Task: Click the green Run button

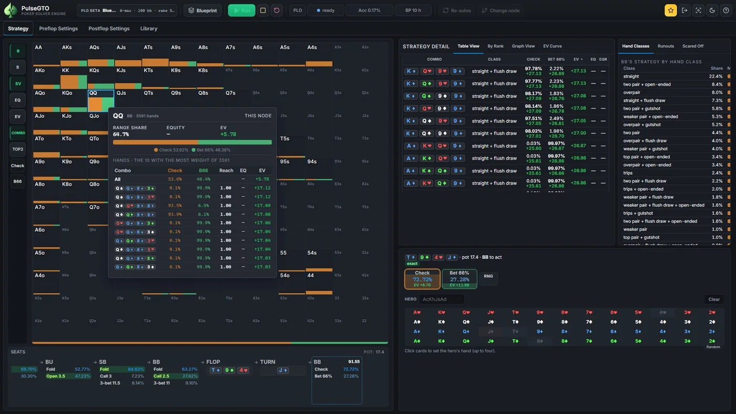Action: (242, 11)
